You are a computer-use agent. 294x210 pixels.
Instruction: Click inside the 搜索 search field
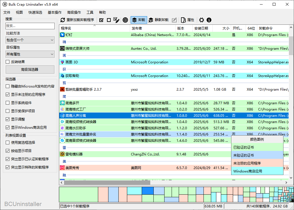pyautogui.click(x=30, y=26)
